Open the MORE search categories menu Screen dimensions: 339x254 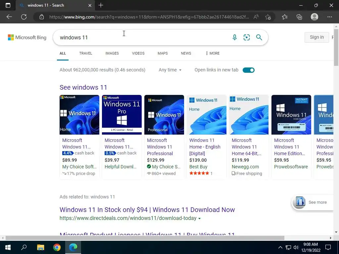click(213, 53)
